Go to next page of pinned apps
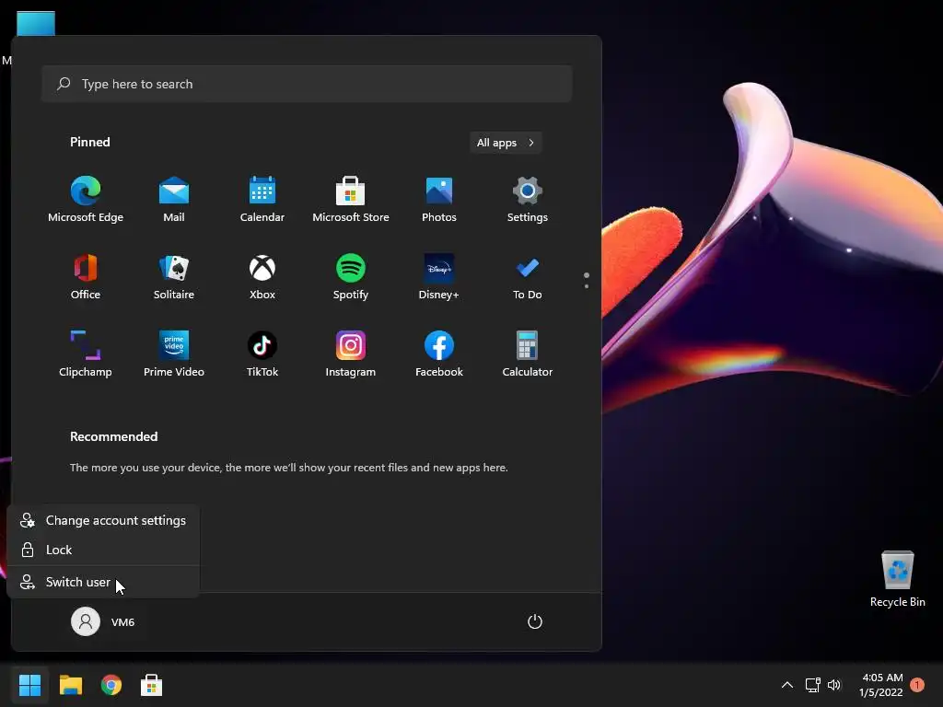 click(x=587, y=285)
